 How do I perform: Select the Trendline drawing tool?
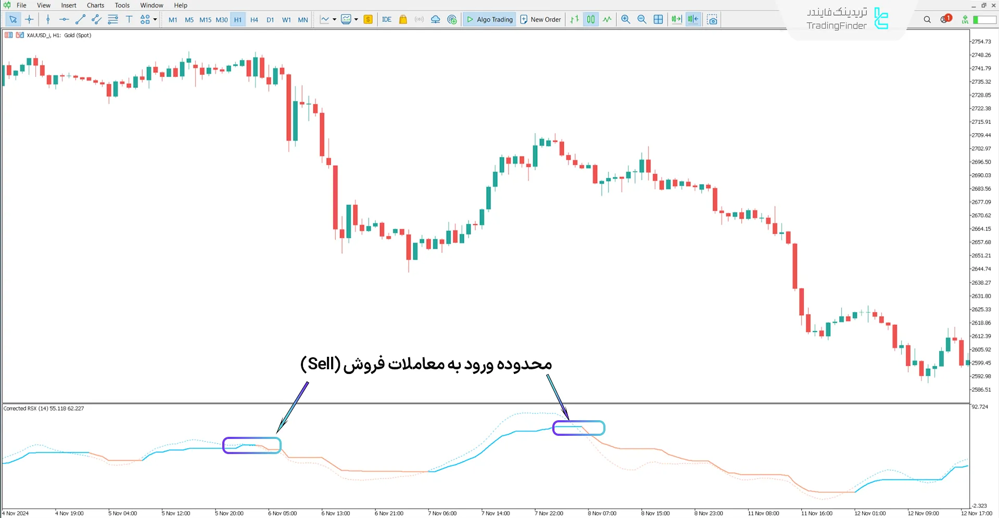click(80, 19)
